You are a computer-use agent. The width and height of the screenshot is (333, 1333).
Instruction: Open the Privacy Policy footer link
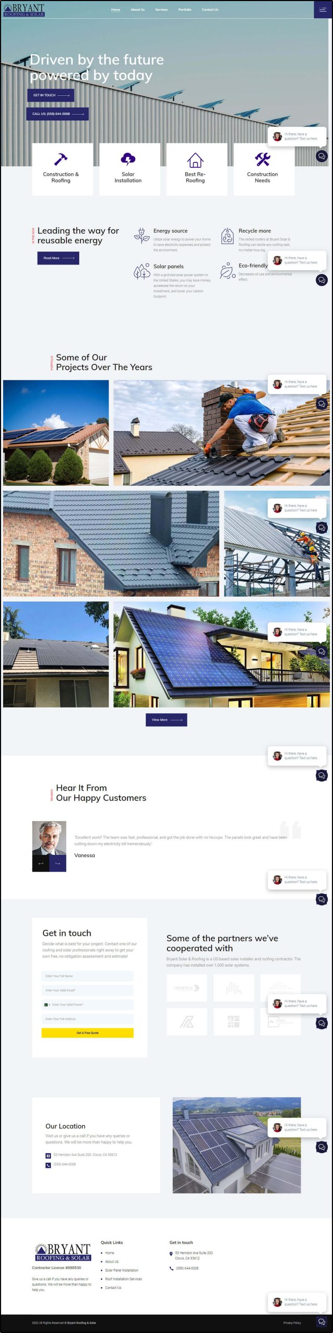[292, 1323]
